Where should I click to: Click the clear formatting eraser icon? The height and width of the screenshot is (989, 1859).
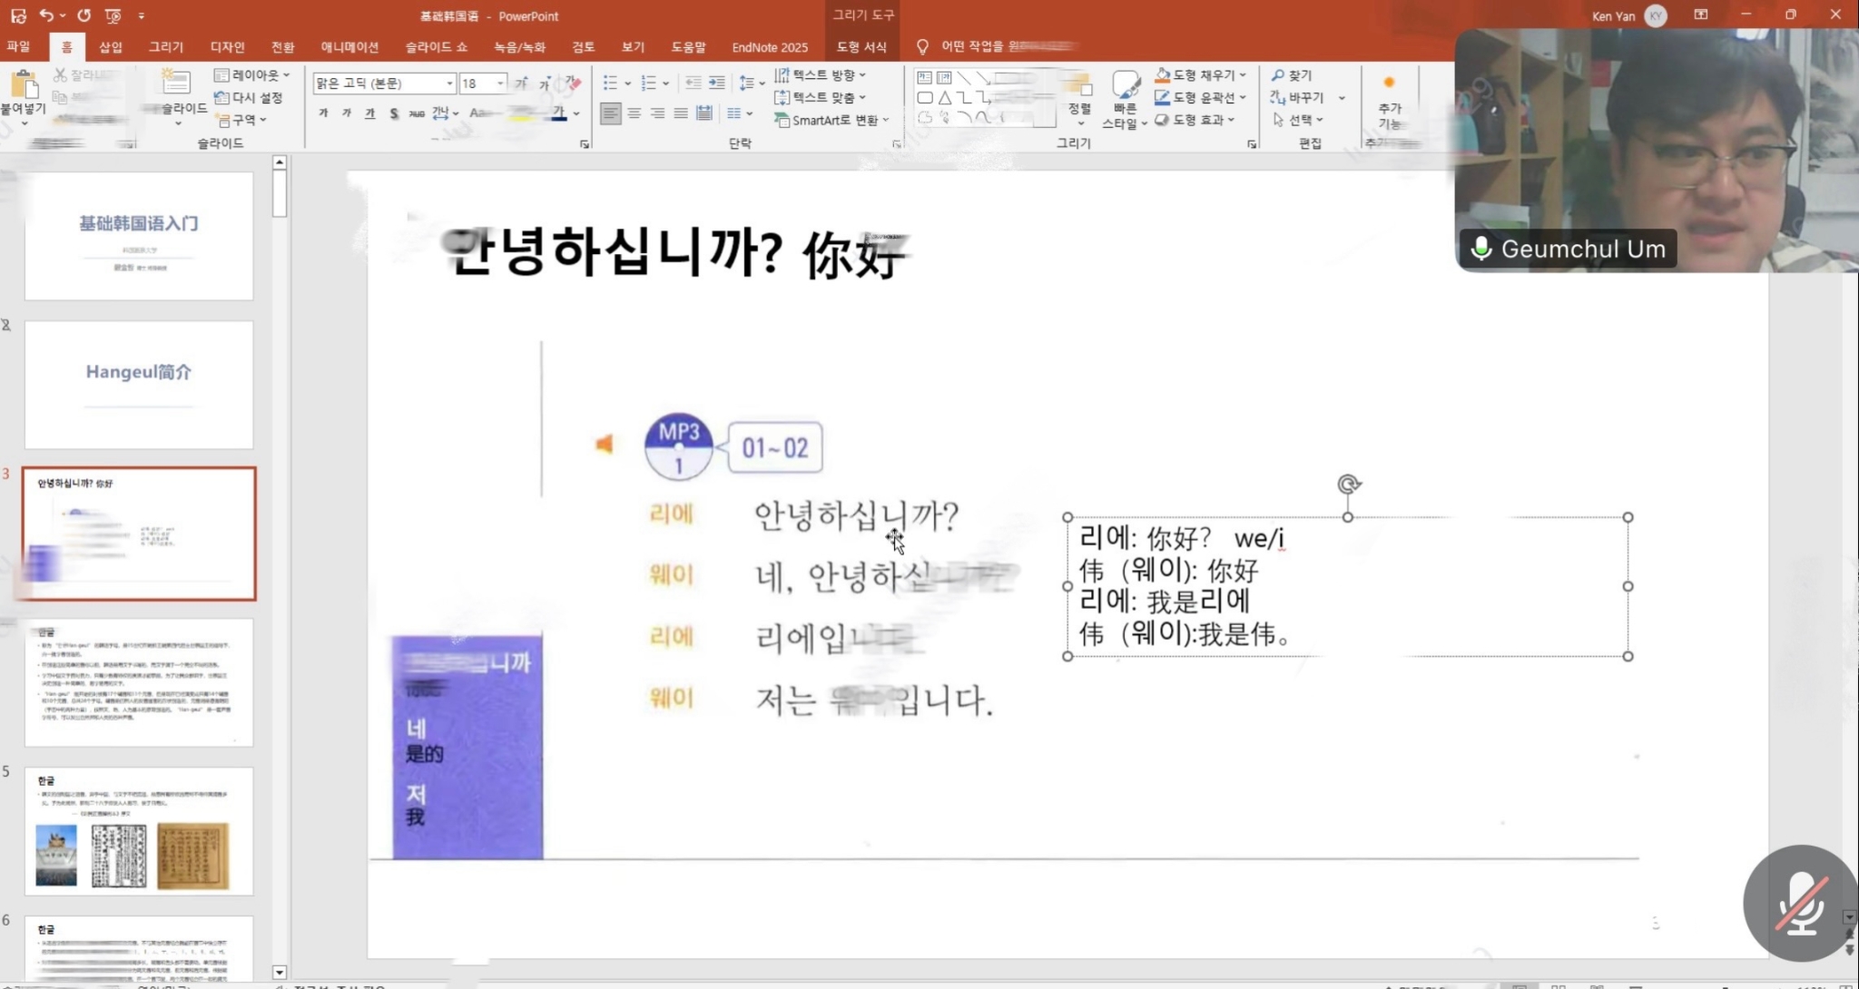(x=573, y=83)
